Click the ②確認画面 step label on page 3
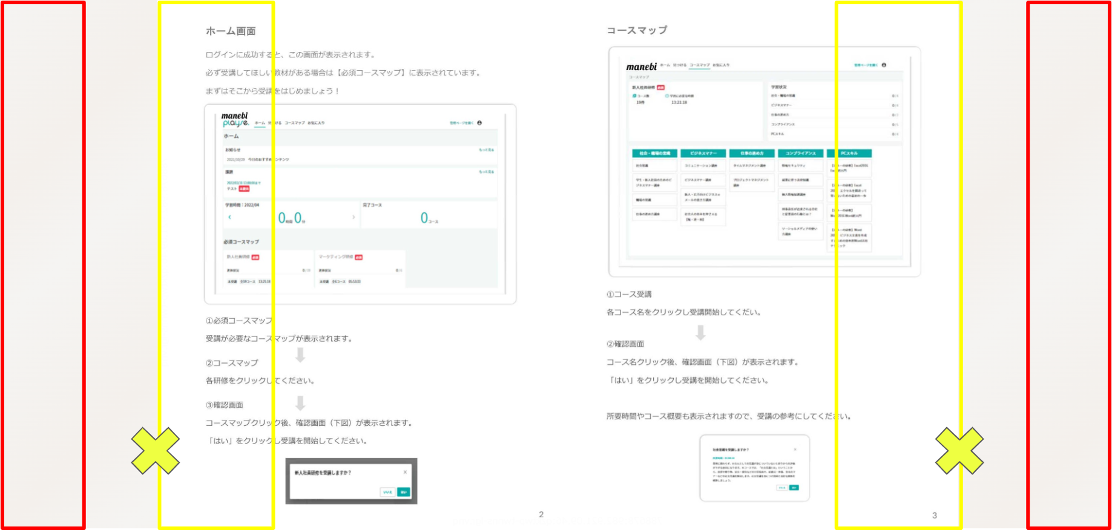 625,344
